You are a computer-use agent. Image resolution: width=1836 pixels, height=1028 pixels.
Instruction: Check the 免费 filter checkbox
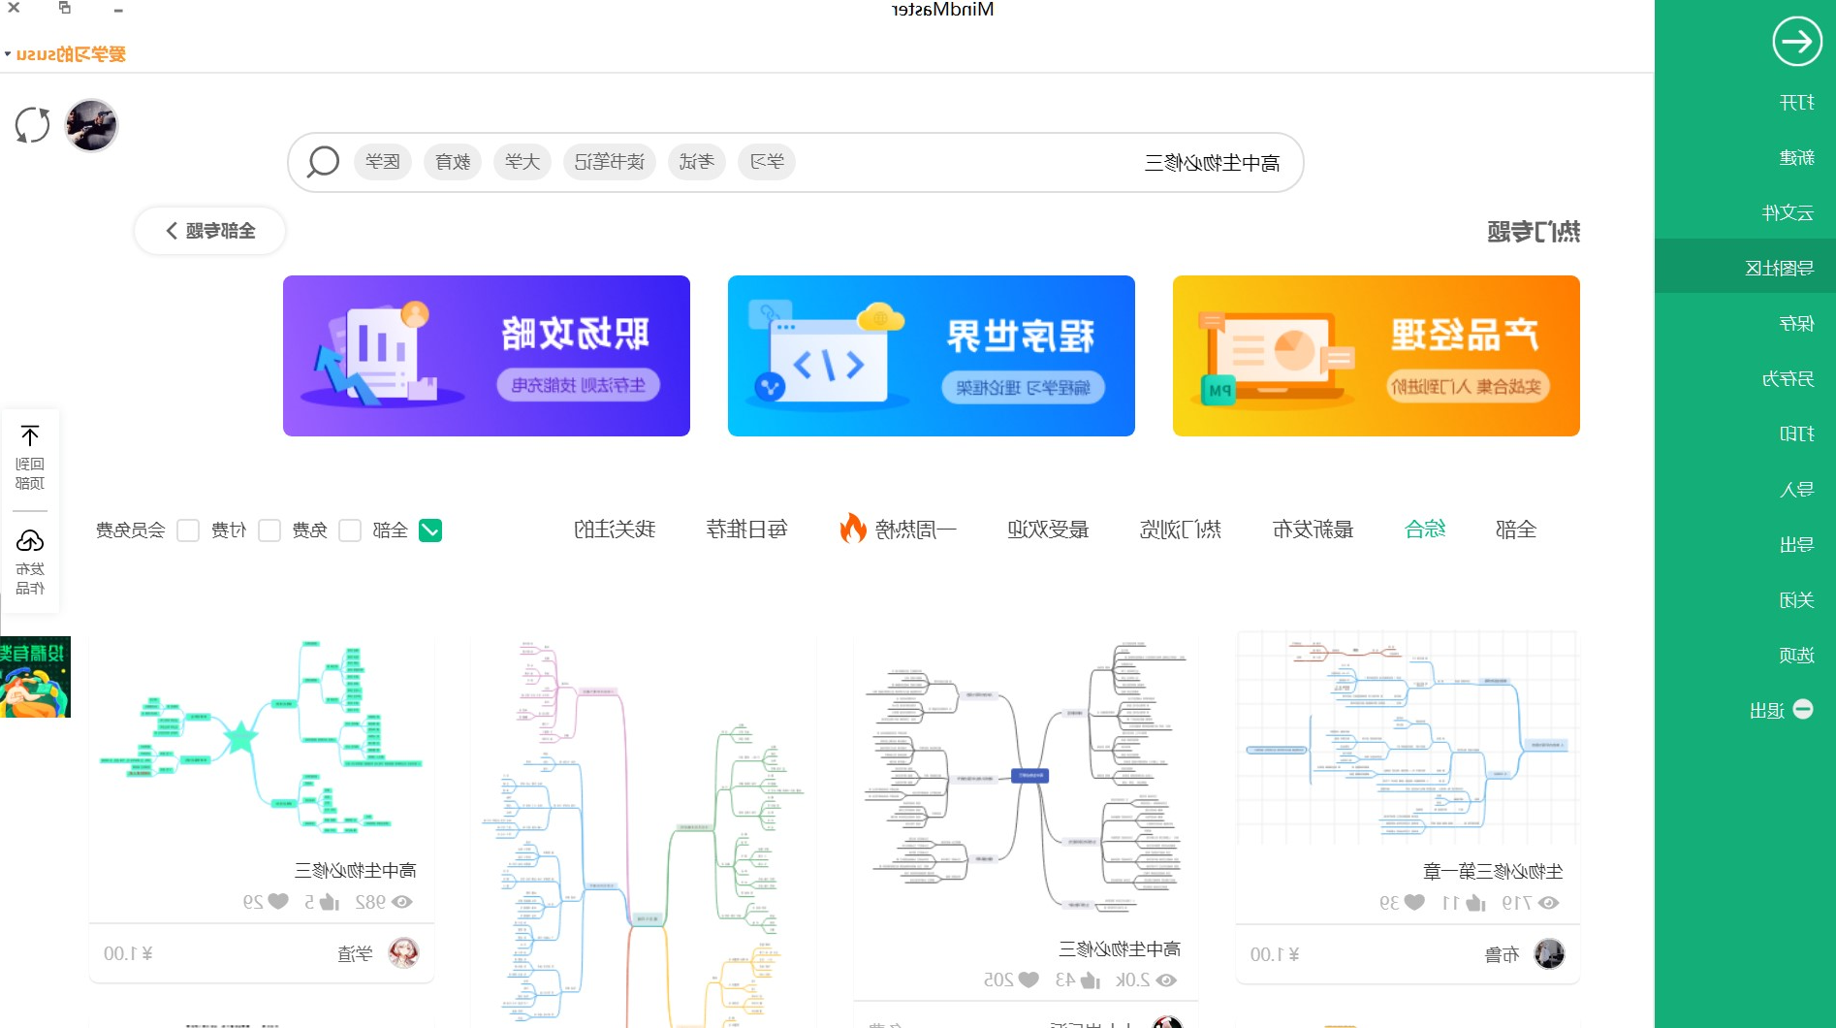(x=350, y=530)
